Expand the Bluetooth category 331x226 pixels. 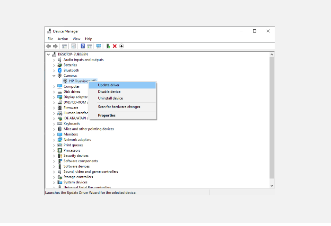(x=54, y=71)
